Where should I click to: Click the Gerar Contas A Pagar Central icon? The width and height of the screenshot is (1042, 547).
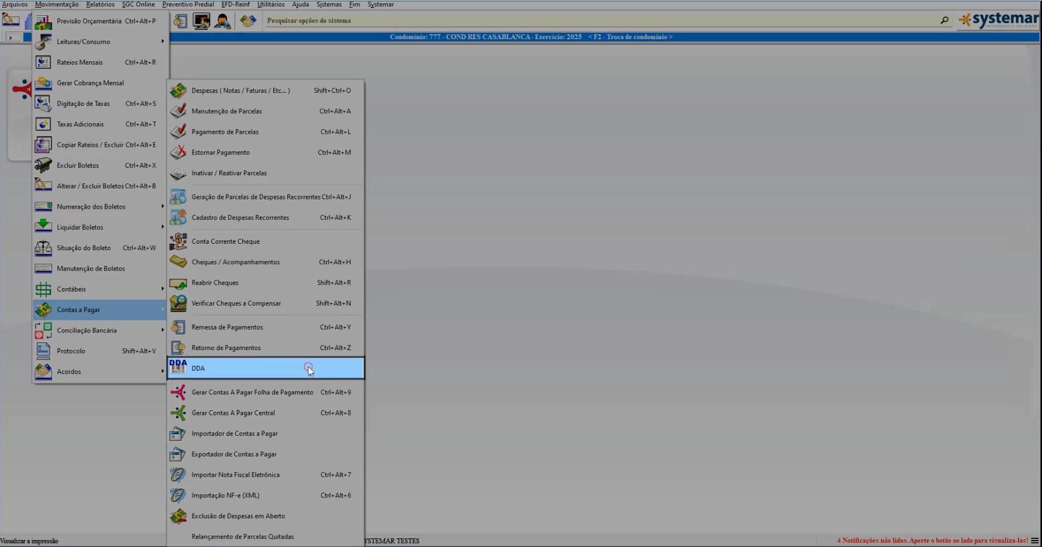(178, 413)
